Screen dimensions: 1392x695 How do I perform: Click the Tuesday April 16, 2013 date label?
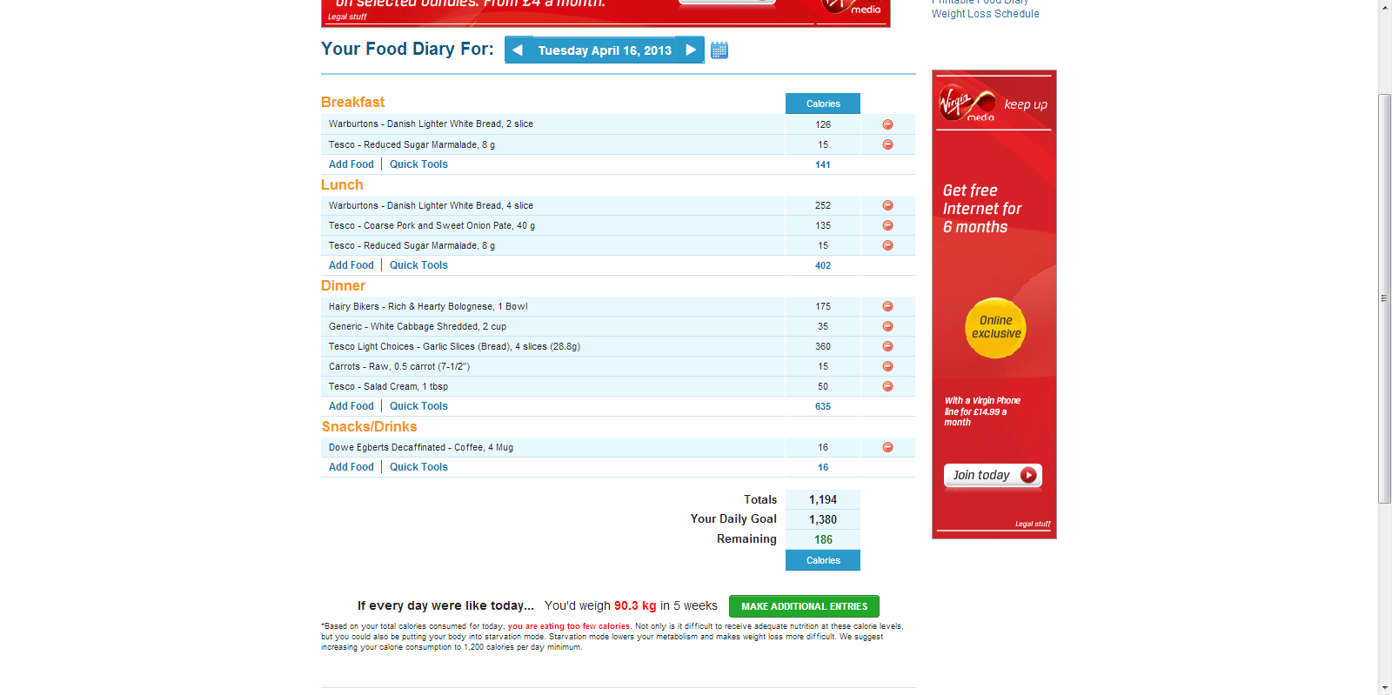click(x=605, y=50)
